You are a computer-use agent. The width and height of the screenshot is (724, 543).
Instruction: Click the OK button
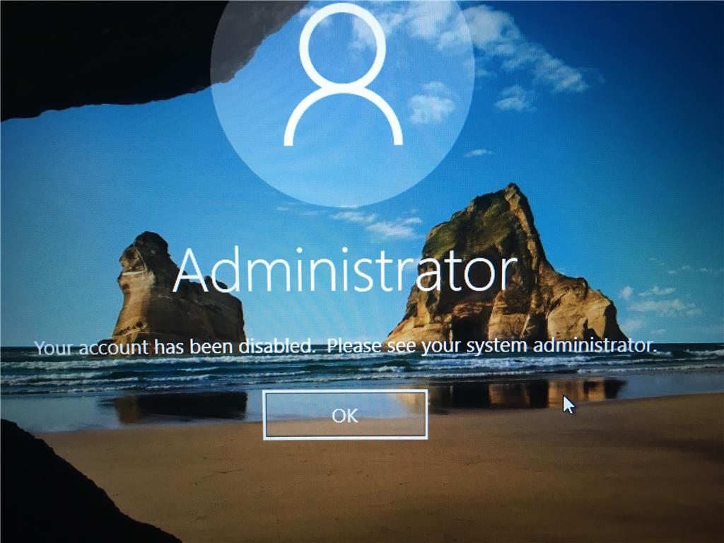(345, 414)
